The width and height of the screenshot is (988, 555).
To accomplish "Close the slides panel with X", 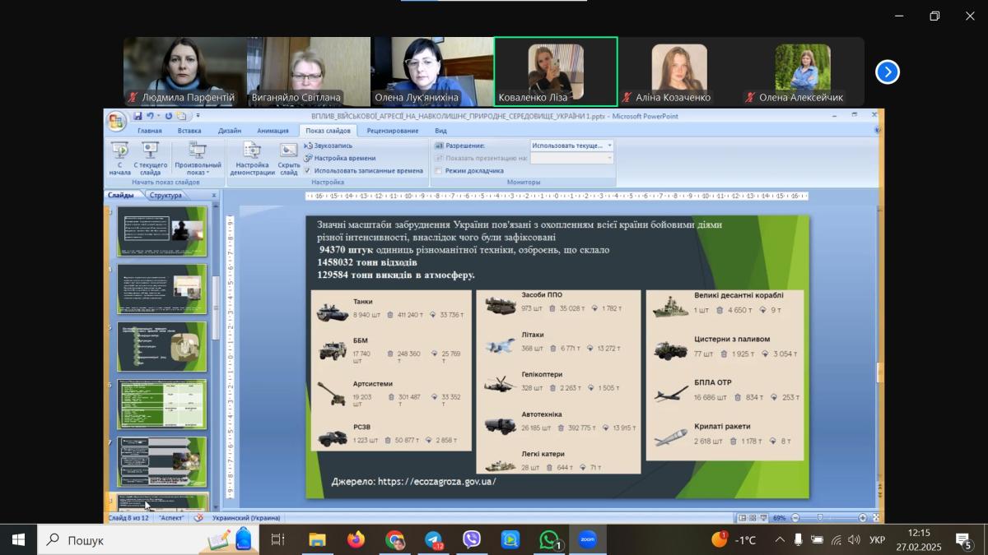I will (214, 196).
